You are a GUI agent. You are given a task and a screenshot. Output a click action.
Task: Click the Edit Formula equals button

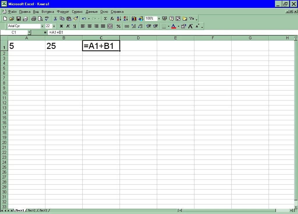[x=45, y=32]
